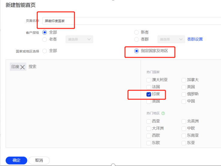221x166 pixels.
Task: Uncheck the 印度 checkbox
Action: point(149,94)
